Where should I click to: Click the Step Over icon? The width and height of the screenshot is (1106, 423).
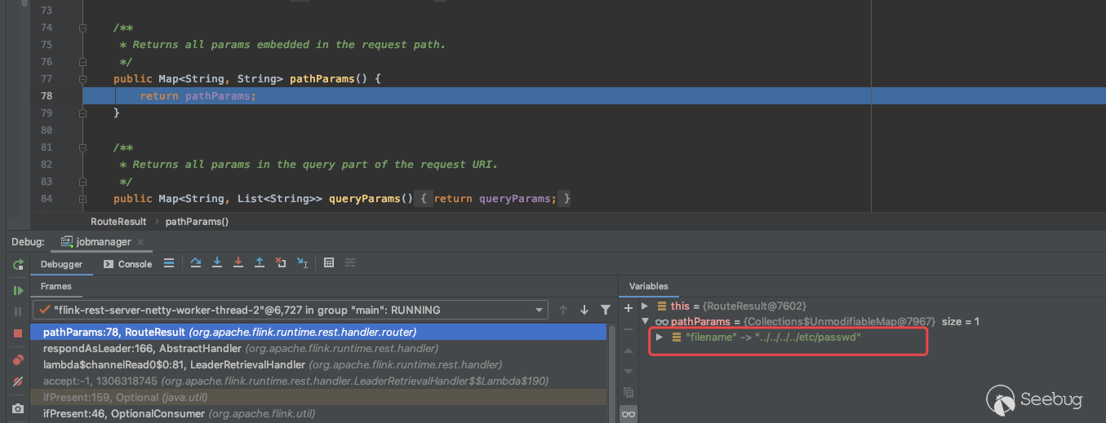tap(196, 263)
